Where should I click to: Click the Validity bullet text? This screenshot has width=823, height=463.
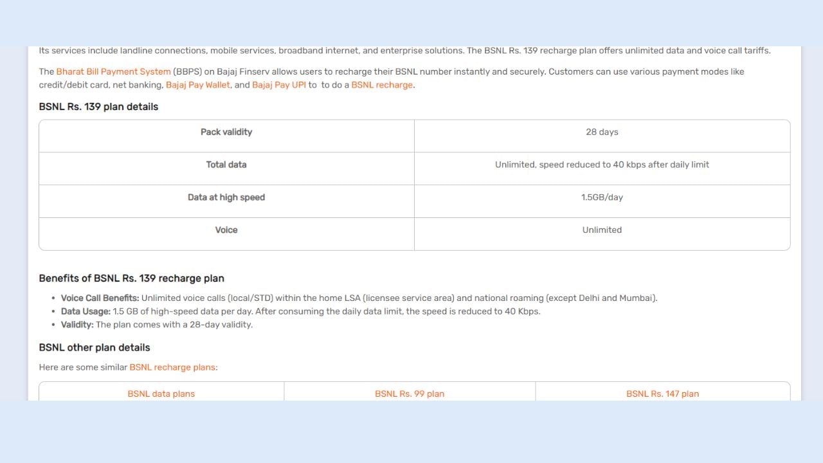pos(157,325)
